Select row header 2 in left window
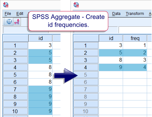This screenshot has width=152, height=117. pos(16,53)
